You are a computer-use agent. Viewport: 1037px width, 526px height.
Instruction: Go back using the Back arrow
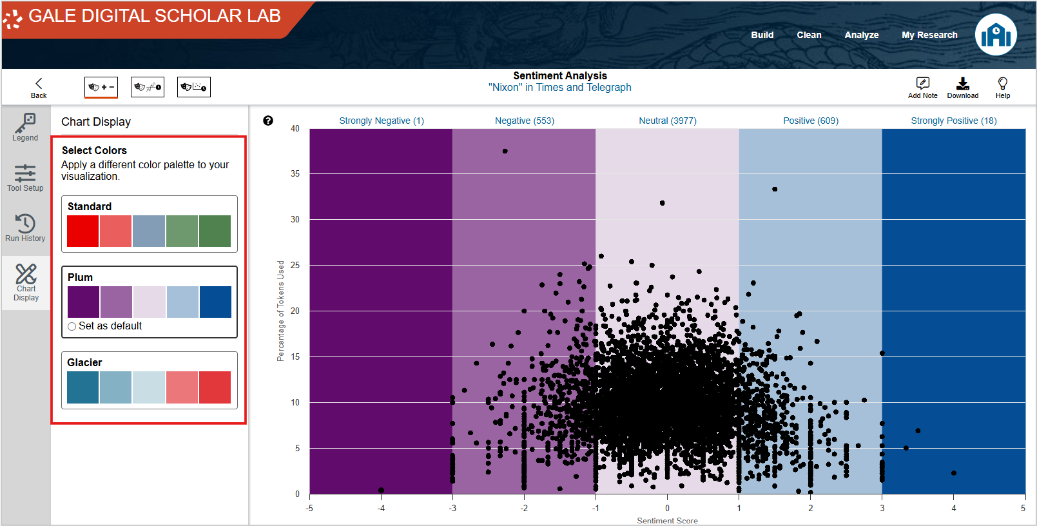(39, 88)
